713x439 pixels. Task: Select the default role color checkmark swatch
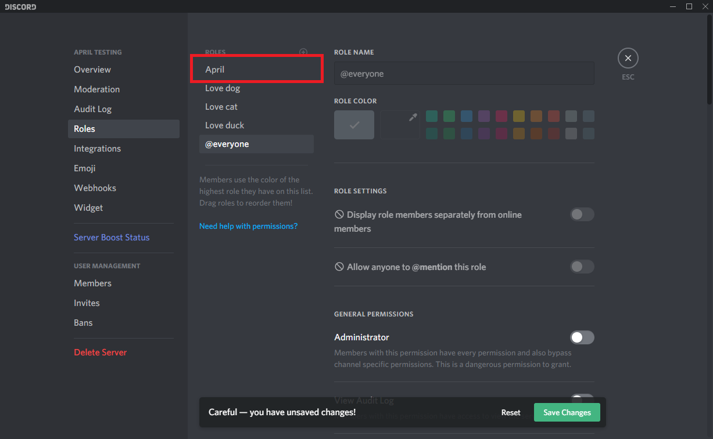(354, 125)
